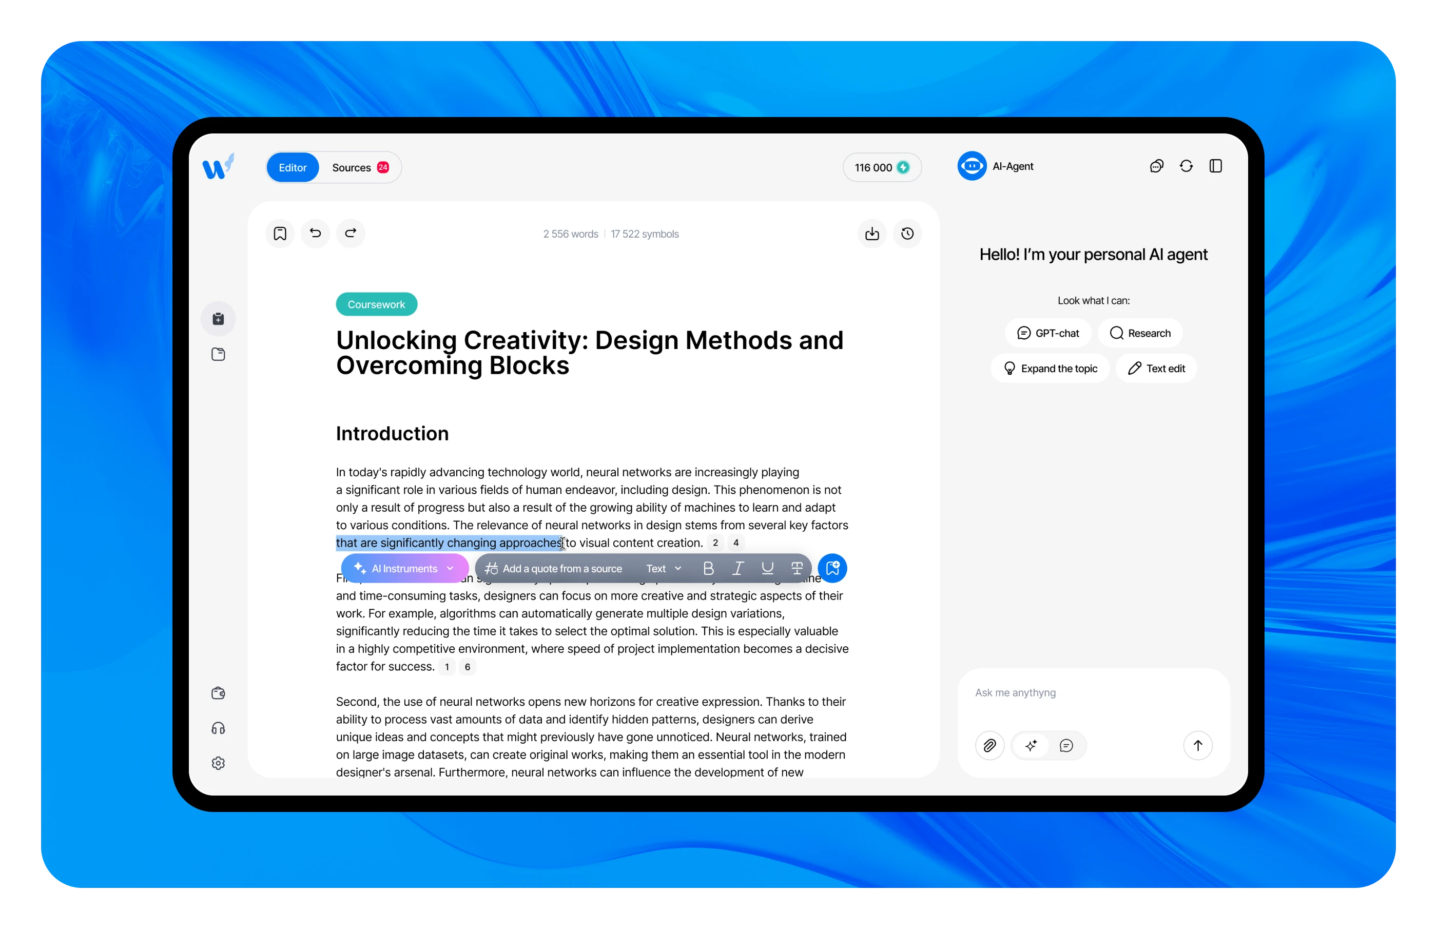Download the document
1437x929 pixels.
(871, 234)
